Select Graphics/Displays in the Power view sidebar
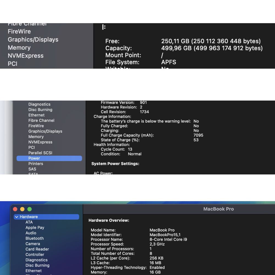Image resolution: width=275 pixels, height=275 pixels. (x=45, y=131)
